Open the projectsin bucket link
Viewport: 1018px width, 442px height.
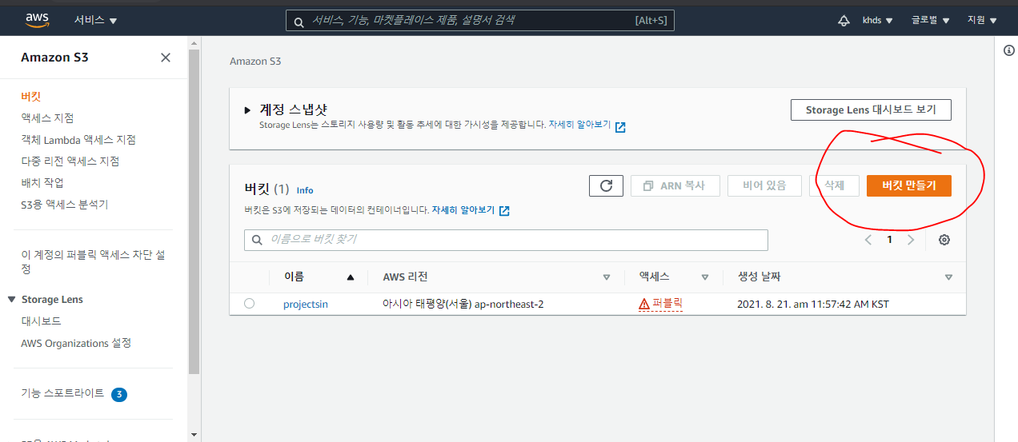point(306,304)
